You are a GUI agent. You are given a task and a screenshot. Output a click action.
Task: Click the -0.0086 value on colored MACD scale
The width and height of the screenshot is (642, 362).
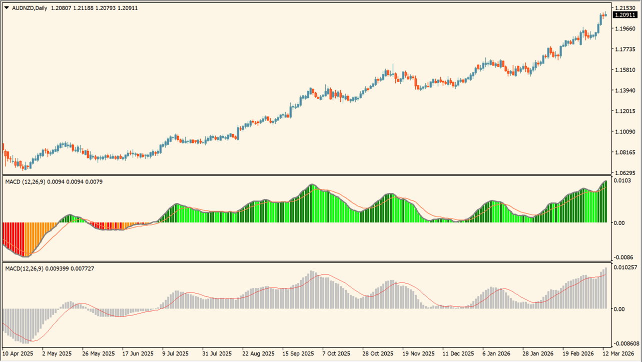[624, 256]
